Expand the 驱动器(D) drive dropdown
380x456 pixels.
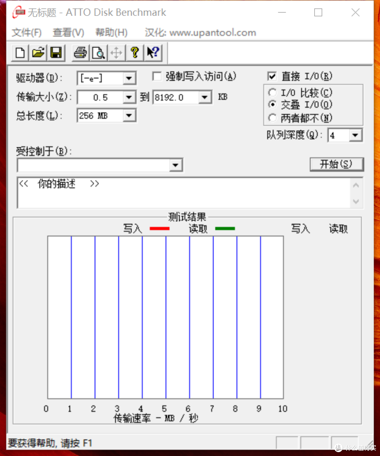(x=129, y=78)
